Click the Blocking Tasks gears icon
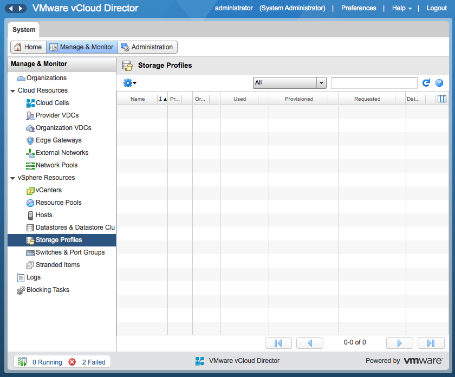The height and width of the screenshot is (377, 455). tap(21, 290)
